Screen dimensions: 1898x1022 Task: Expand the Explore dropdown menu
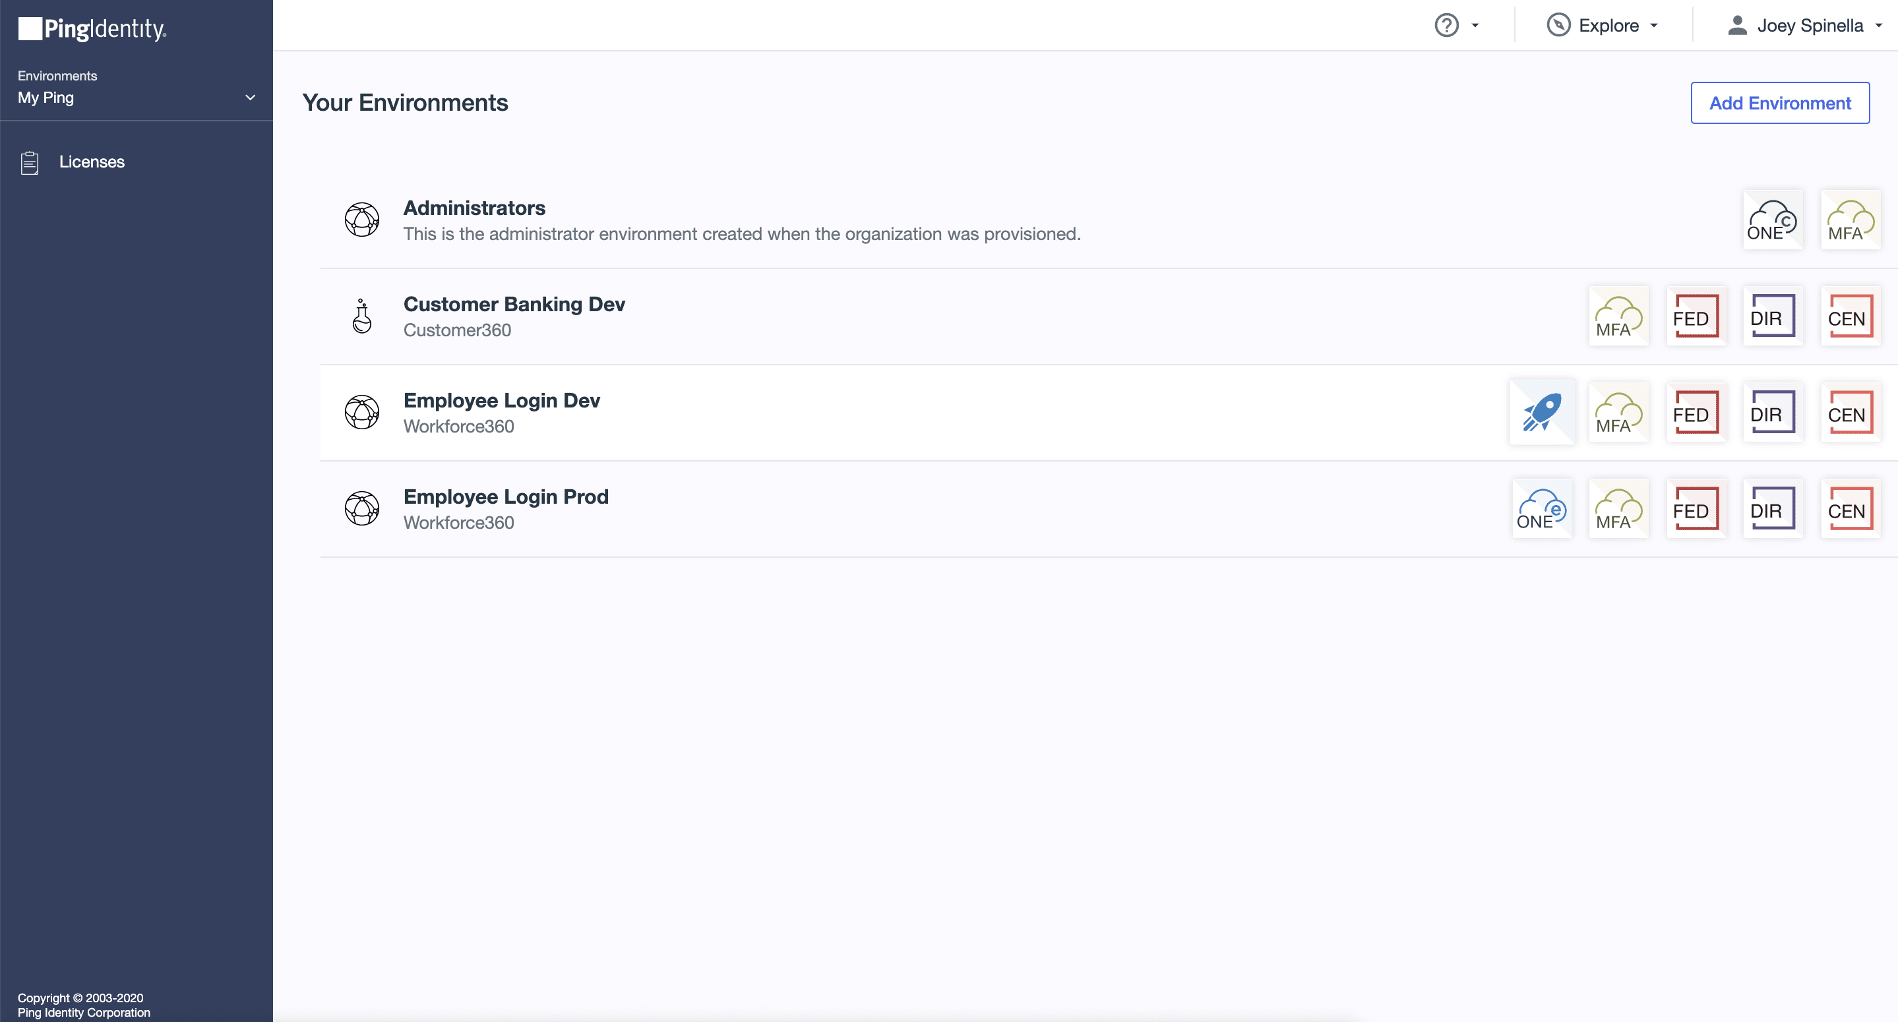click(x=1603, y=25)
